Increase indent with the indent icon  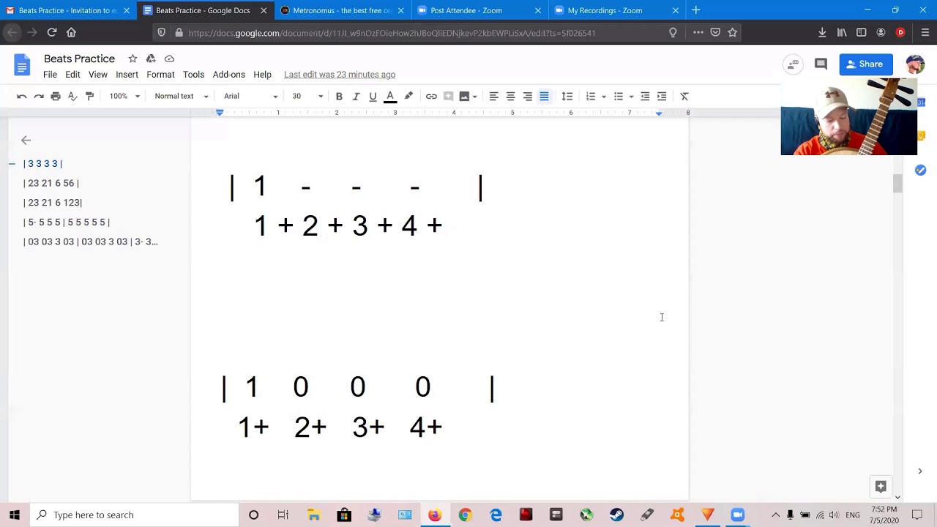pyautogui.click(x=662, y=96)
